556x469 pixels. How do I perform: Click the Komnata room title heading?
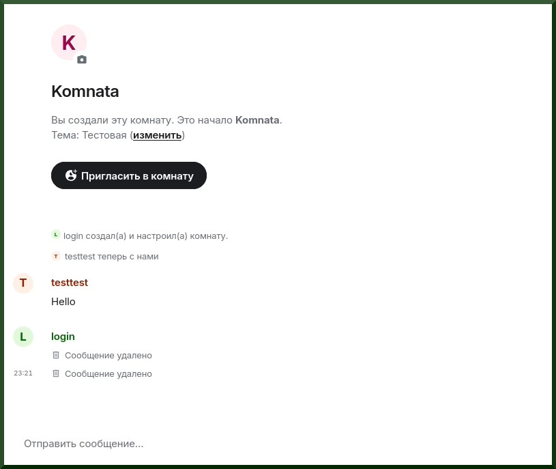tap(85, 91)
